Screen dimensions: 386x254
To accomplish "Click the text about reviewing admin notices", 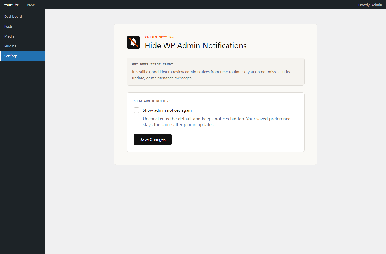I will click(x=211, y=75).
